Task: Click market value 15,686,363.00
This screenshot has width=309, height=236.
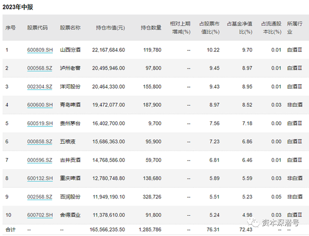Action: coord(109,142)
